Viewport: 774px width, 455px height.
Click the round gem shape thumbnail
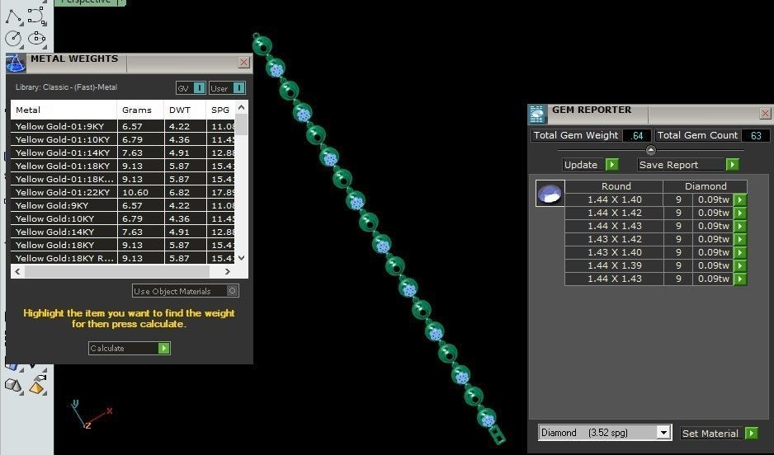tap(550, 193)
